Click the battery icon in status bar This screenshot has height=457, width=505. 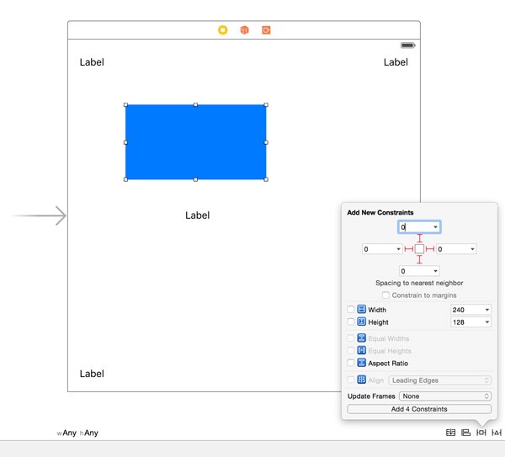407,45
